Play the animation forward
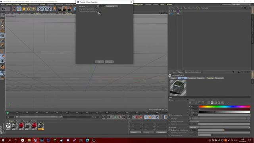254x143 pixels. [116, 117]
